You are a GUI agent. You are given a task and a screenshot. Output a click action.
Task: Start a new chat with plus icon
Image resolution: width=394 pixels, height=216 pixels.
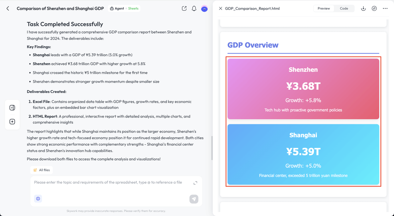tap(12, 122)
